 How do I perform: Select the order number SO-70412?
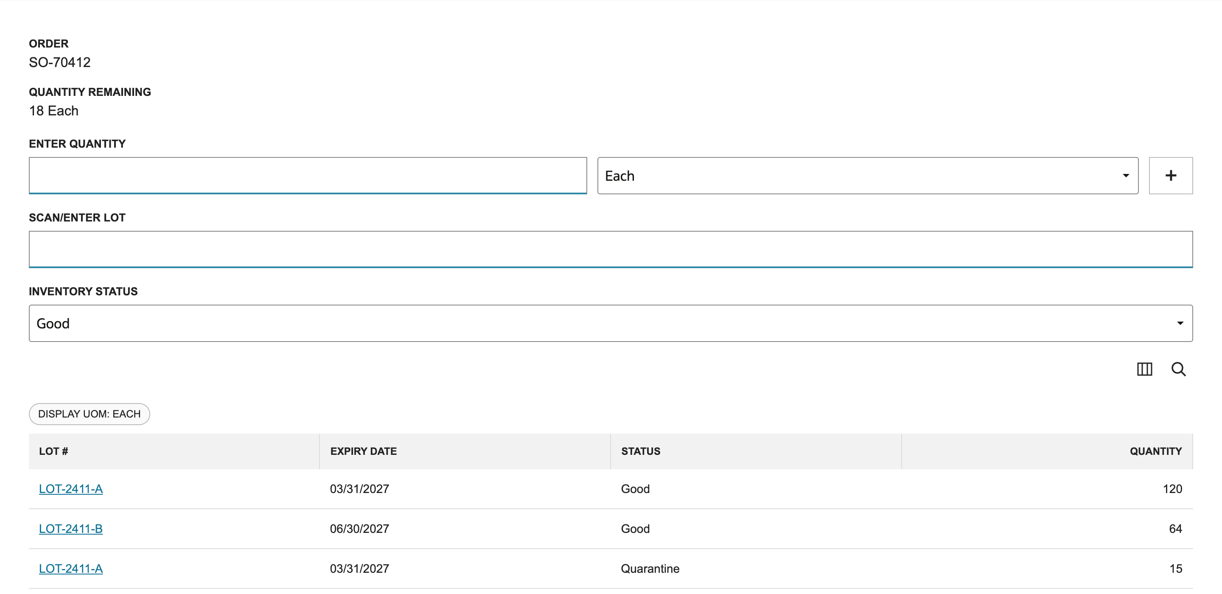60,62
